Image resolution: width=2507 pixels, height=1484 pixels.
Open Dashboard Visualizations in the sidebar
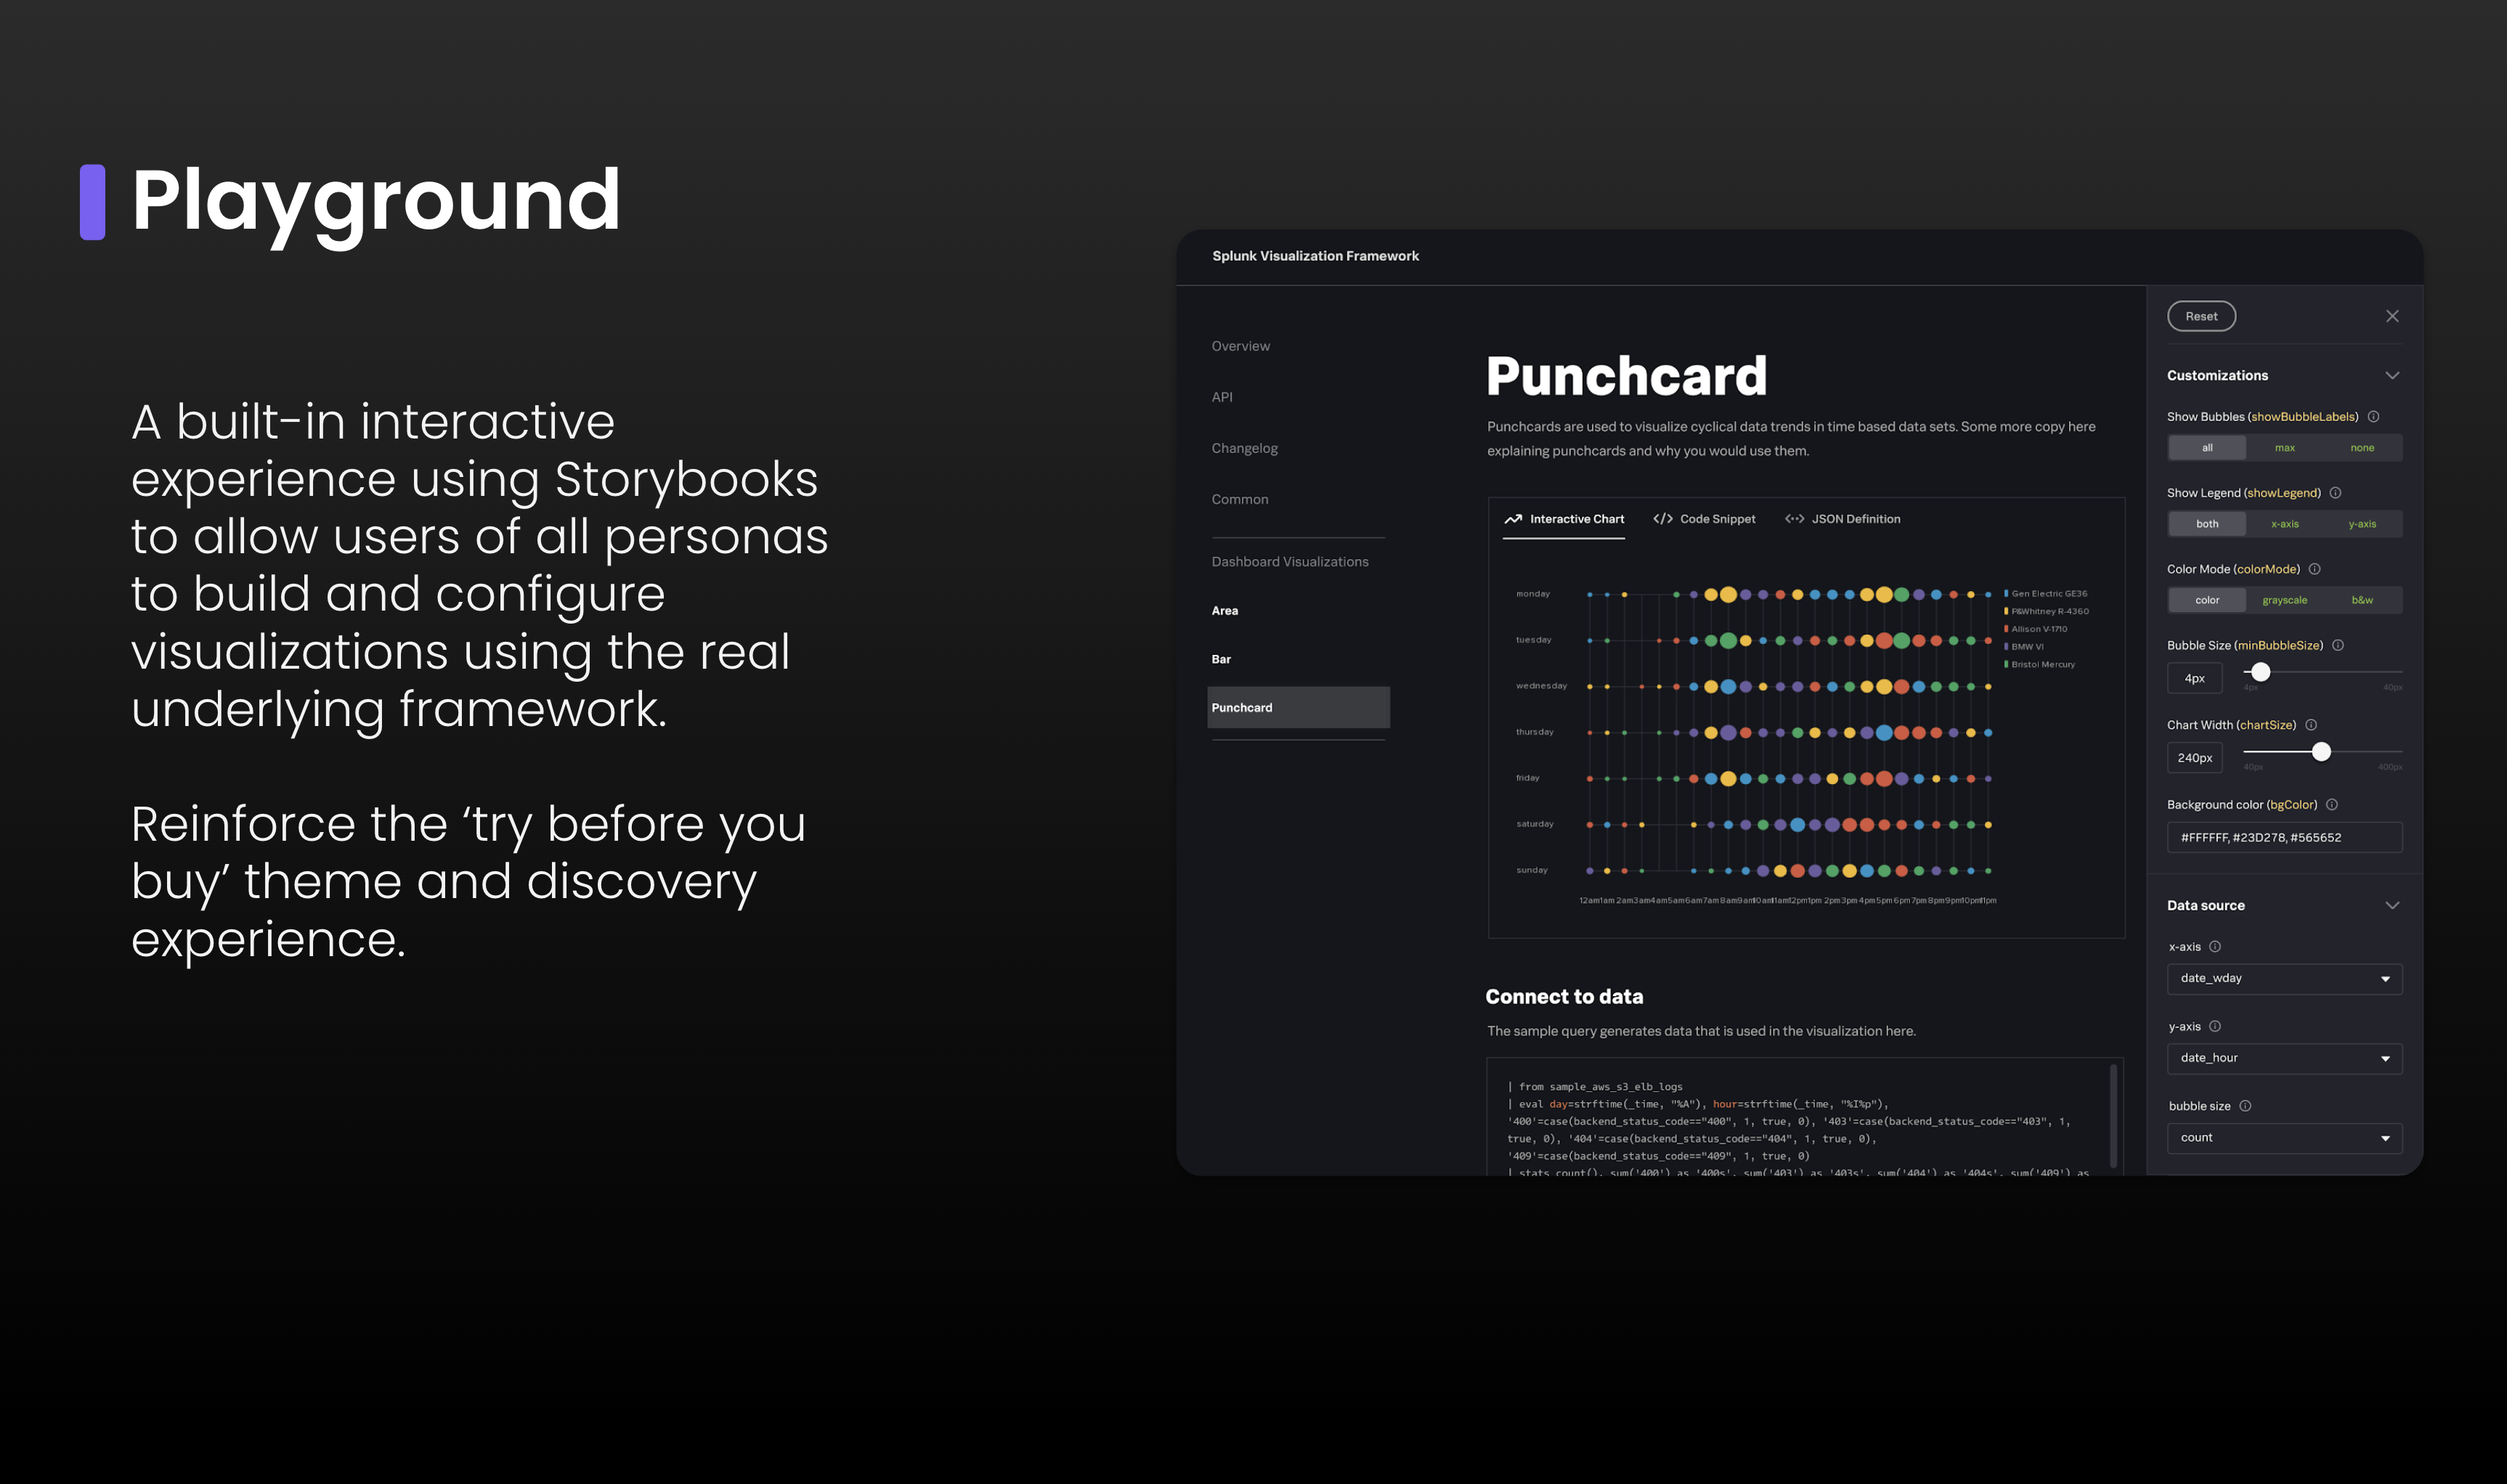(1290, 562)
